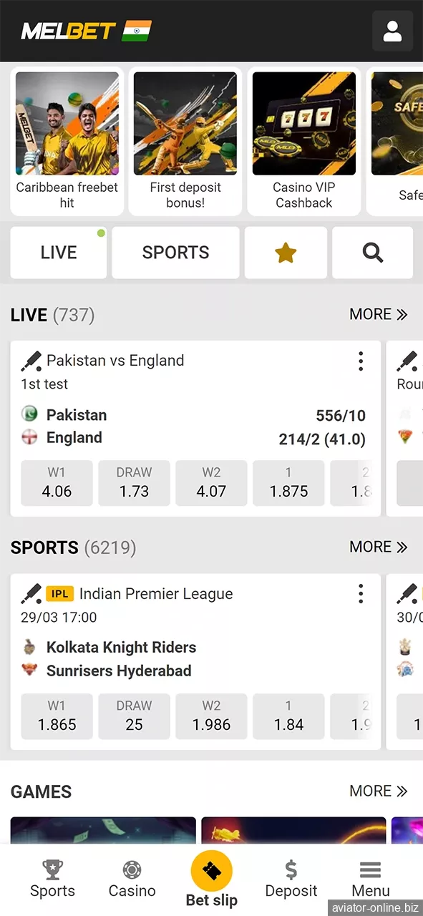
Task: Open the Bet slip via ticket icon
Action: (211, 872)
